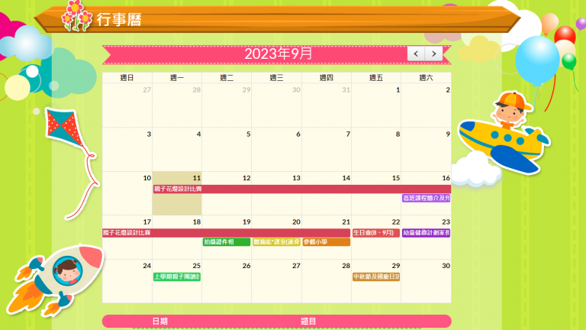Select day 10 in the calendar

(127, 193)
